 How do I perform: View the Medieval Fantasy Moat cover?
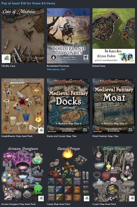[x=114, y=106]
